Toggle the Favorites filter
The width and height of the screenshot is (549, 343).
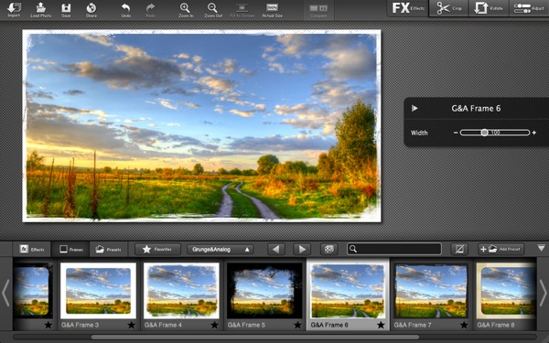pos(157,249)
